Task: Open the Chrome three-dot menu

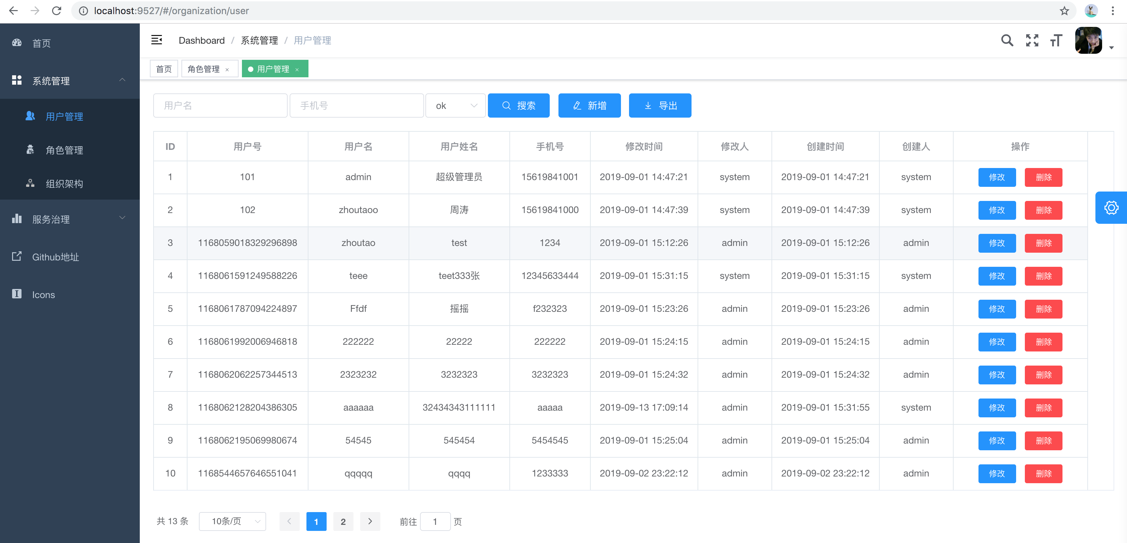Action: (1113, 11)
